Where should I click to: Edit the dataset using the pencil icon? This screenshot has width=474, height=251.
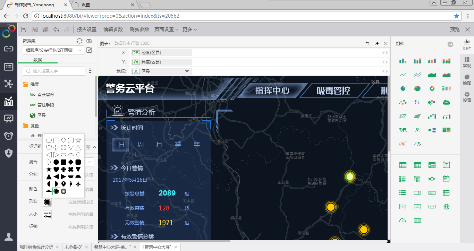[89, 50]
